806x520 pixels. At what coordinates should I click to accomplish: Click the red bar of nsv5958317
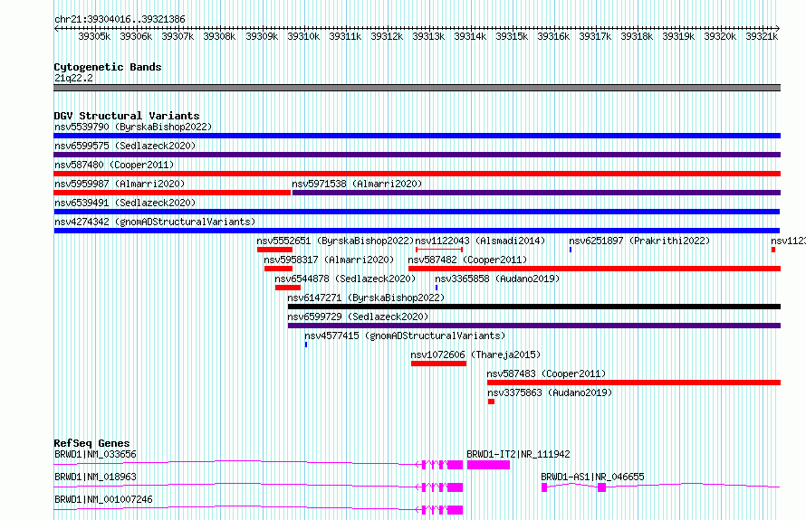point(278,269)
